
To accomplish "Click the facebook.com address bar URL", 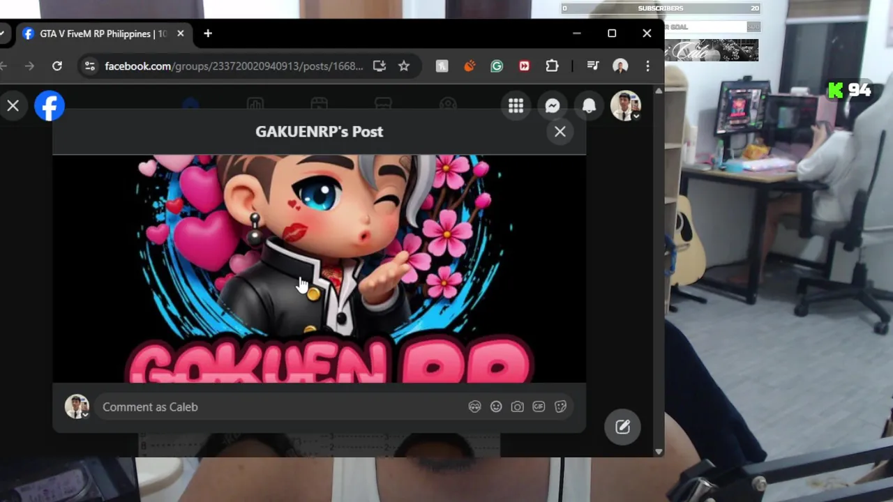I will click(x=234, y=66).
